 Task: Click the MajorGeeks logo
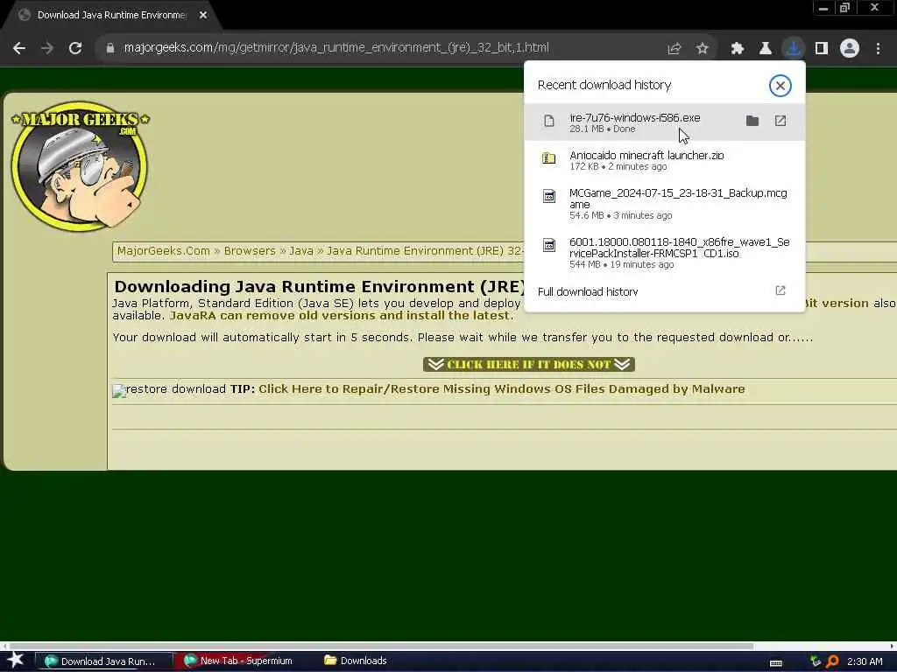[x=80, y=166]
